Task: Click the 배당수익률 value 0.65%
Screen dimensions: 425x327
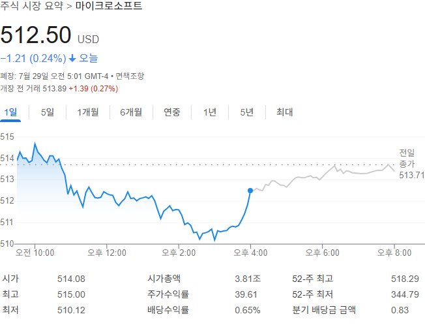Action: point(248,310)
